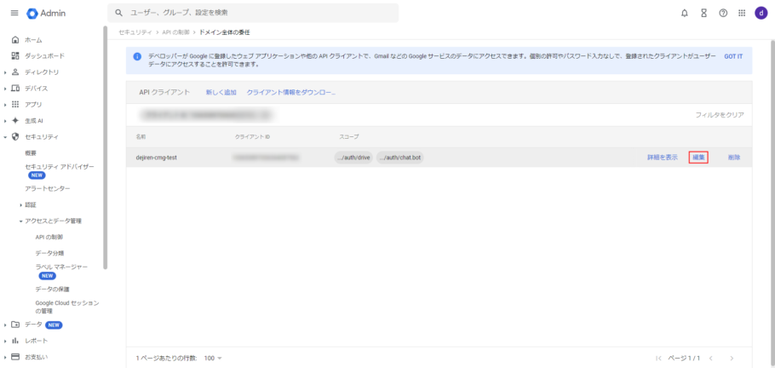Collapse the セキュリティ sidebar section
This screenshot has height=368, width=775.
pyautogui.click(x=5, y=137)
